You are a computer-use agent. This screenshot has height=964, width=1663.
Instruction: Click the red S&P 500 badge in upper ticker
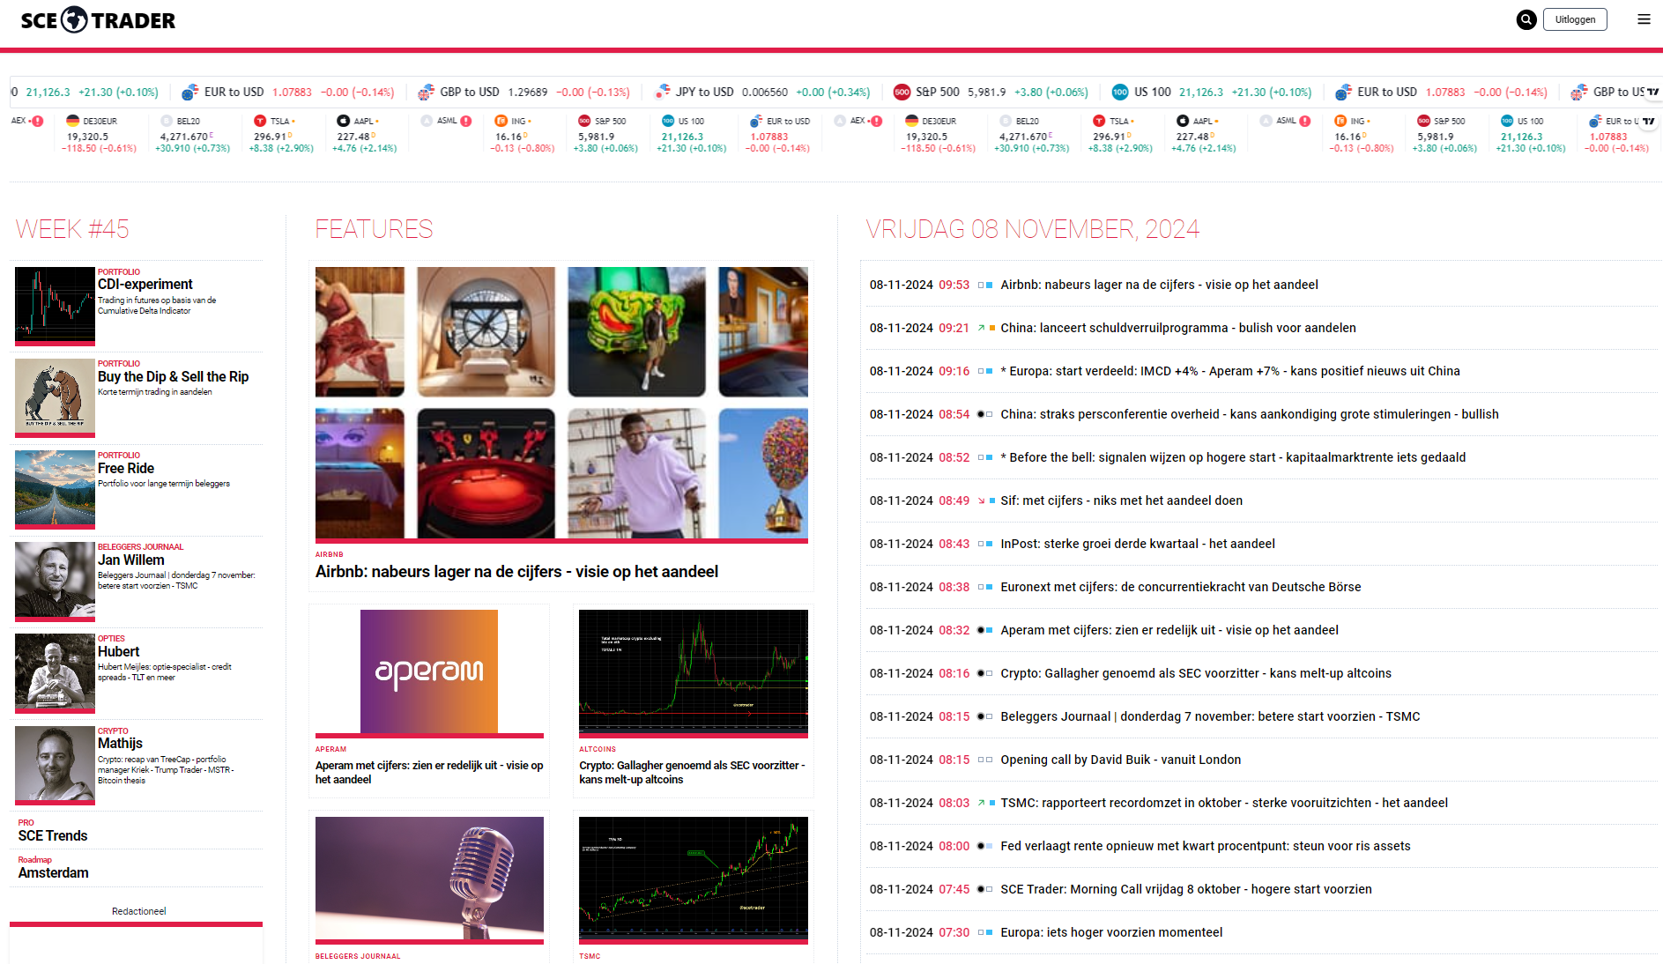coord(902,92)
